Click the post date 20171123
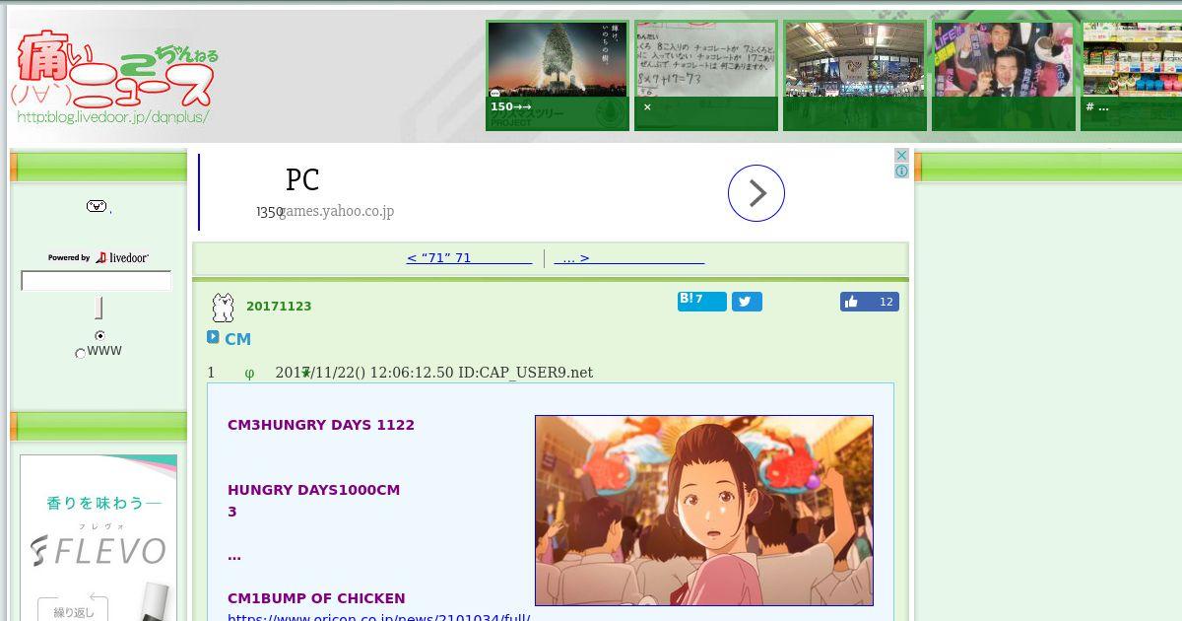Viewport: 1182px width, 621px height. click(x=279, y=307)
